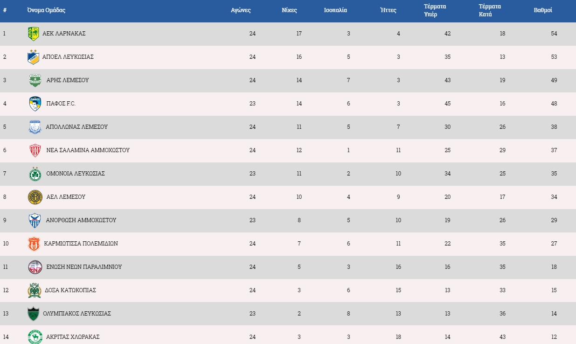
Task: Sort by Βαθμοί column header
Action: [x=543, y=10]
